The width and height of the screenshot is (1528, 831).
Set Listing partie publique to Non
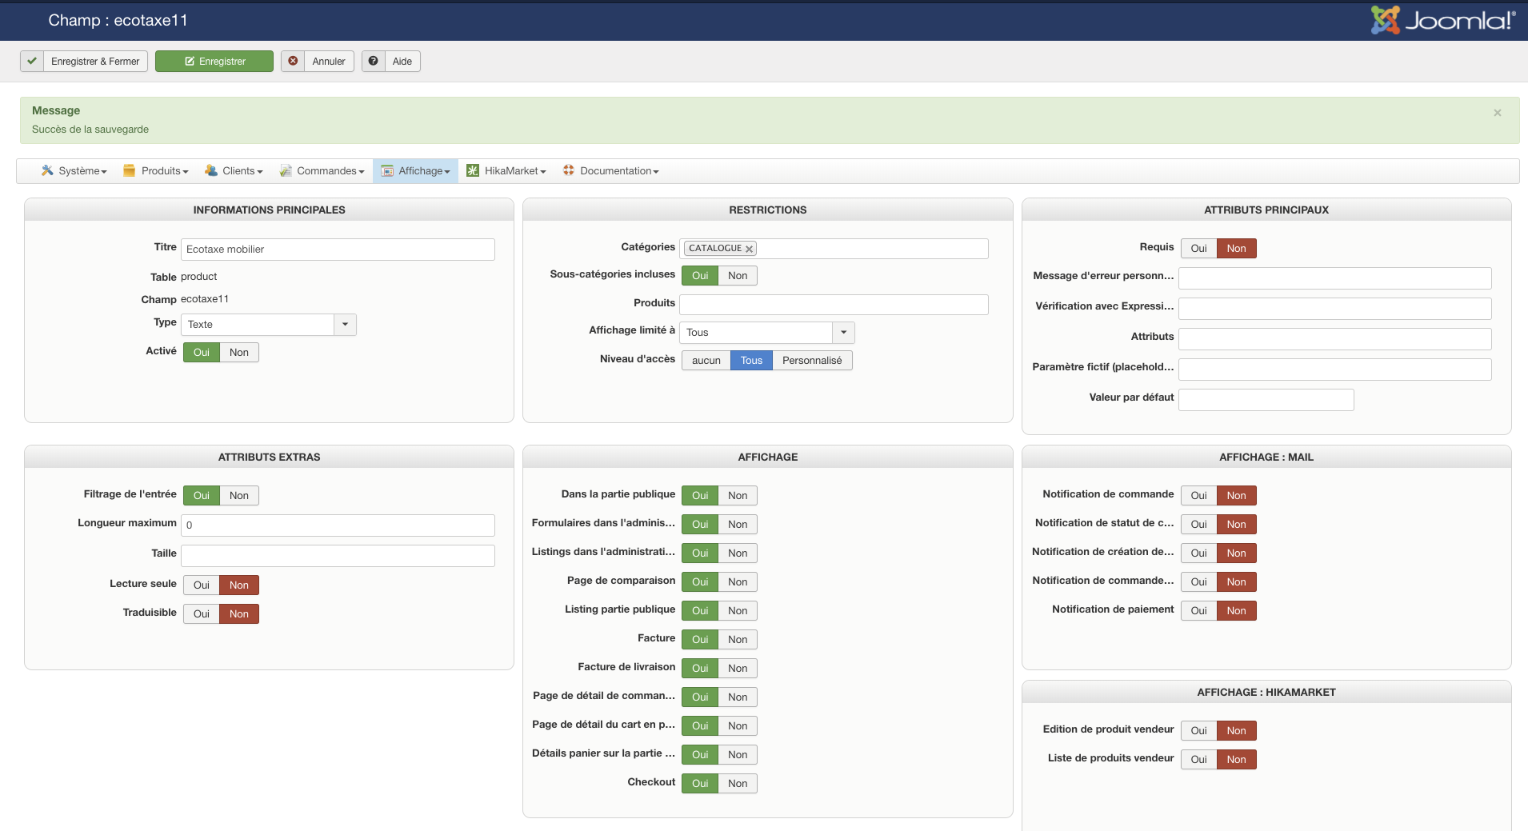tap(738, 611)
